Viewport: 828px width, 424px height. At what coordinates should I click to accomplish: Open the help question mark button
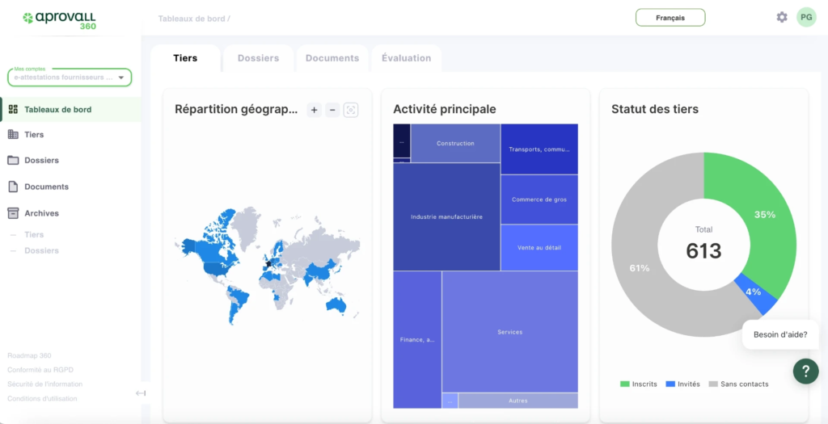coord(806,371)
